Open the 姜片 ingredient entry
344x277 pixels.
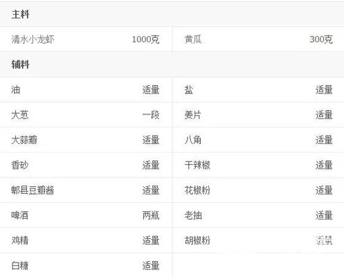pos(192,115)
